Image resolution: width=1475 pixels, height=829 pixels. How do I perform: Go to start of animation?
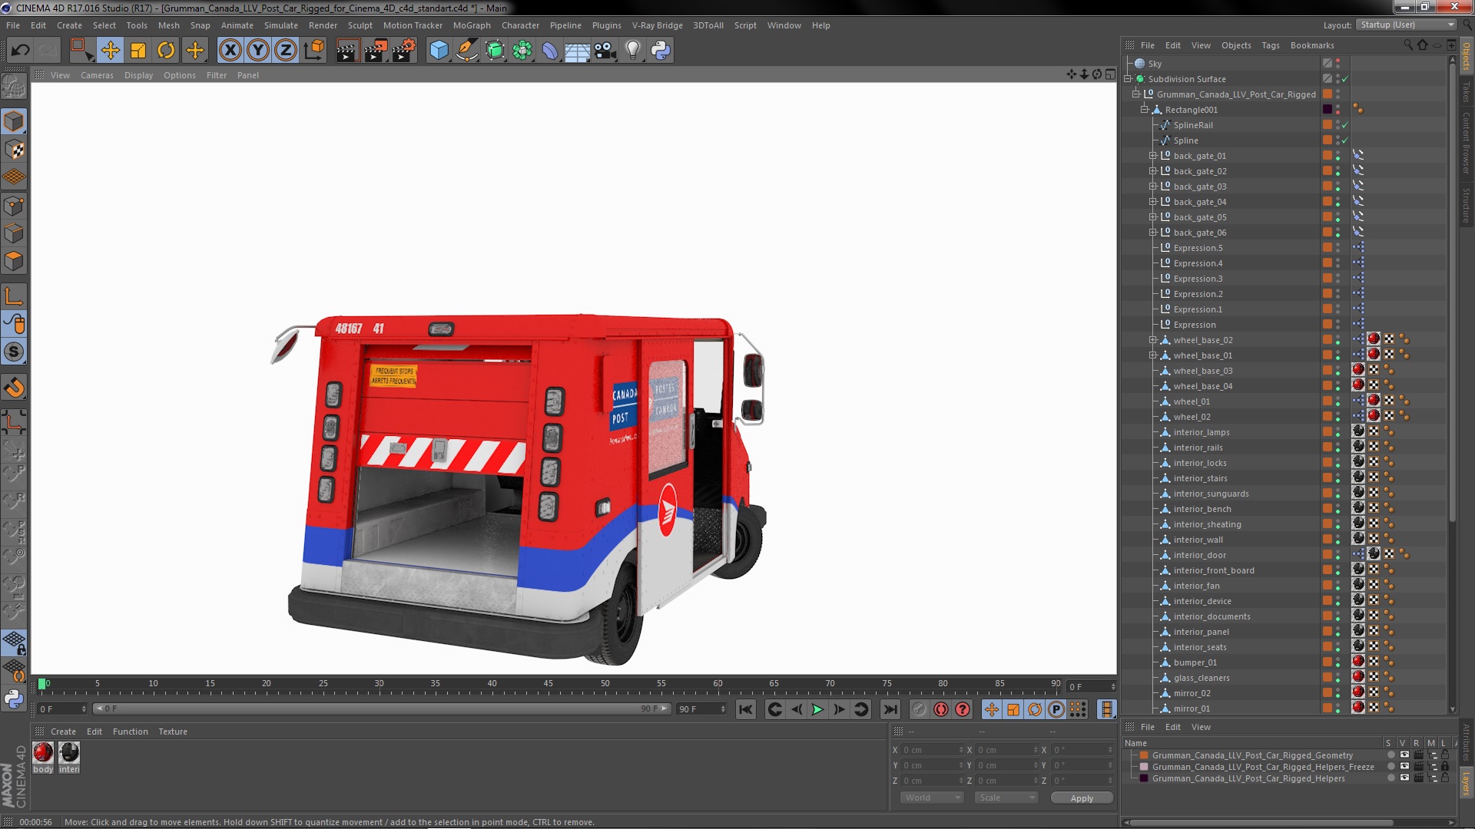(745, 710)
